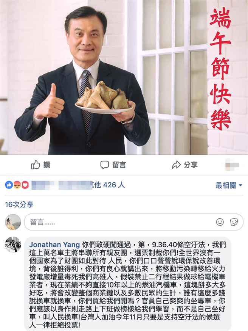Click the angry face reaction icon
Image resolution: width=248 pixels, height=331 pixels.
click(17, 185)
